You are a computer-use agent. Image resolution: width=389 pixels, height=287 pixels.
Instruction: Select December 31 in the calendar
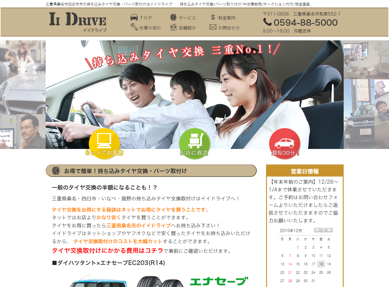[x=313, y=281]
